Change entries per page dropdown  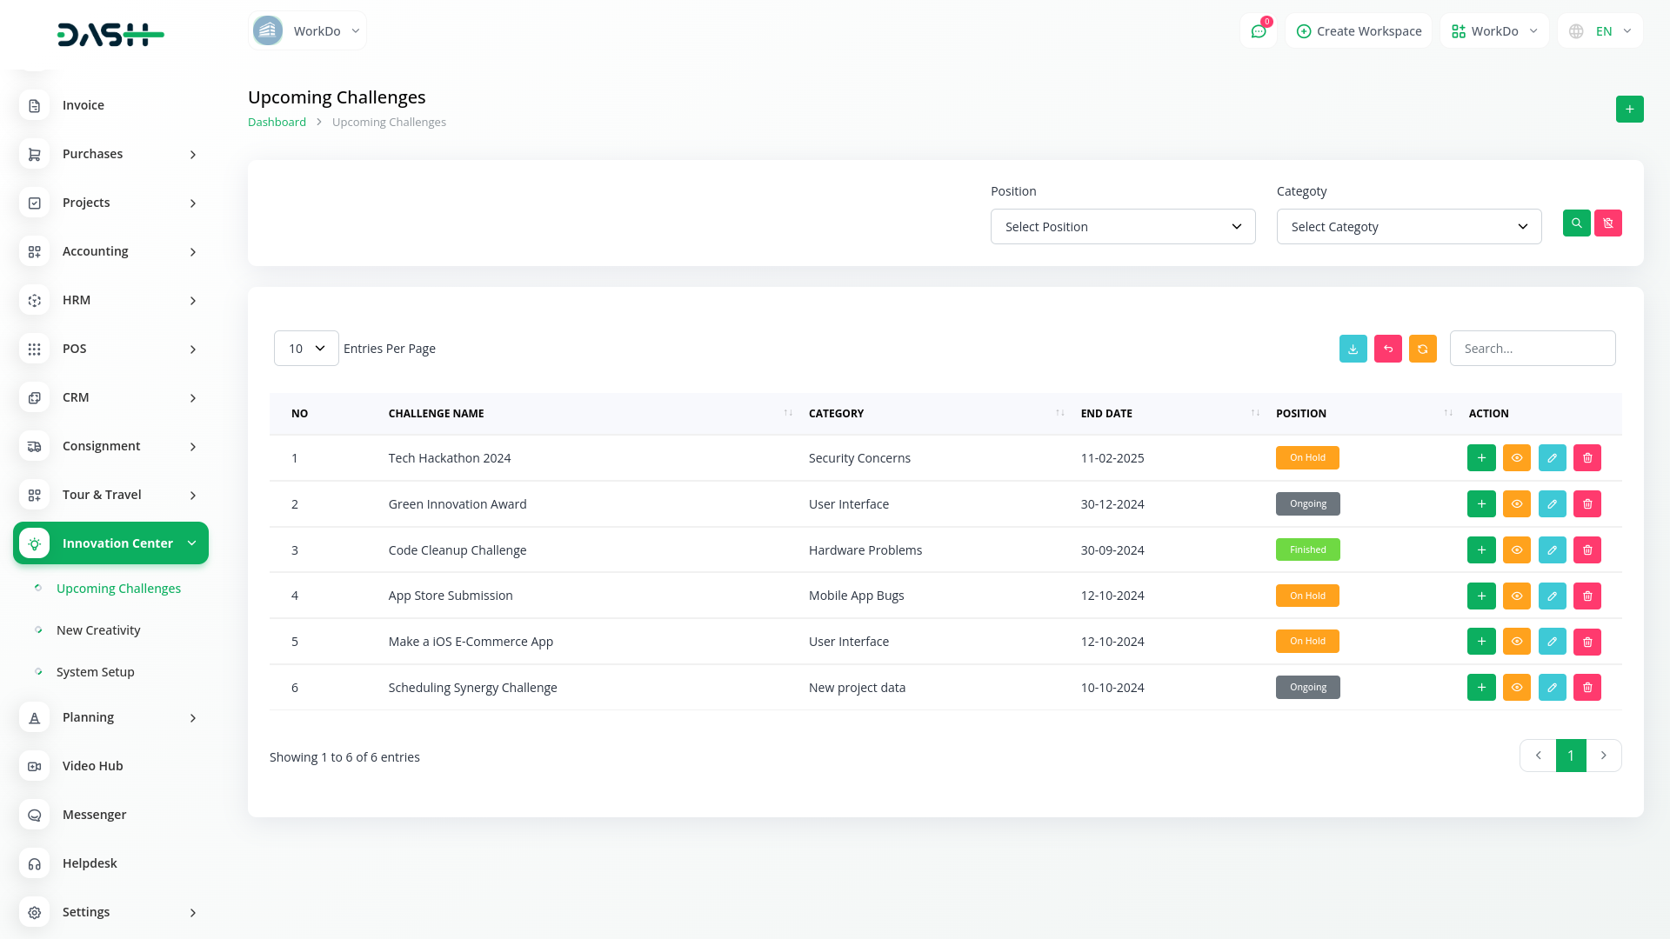(x=306, y=349)
